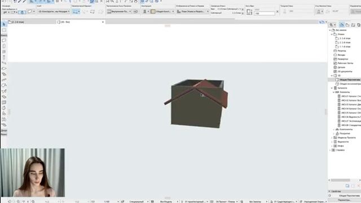
Task: Select 'Общая Аксонометрия' in the Navigator
Action: (x=350, y=84)
